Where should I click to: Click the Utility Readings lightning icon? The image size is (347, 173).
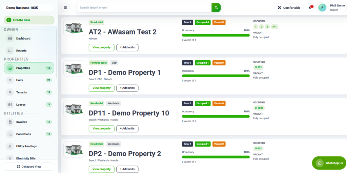click(x=10, y=146)
